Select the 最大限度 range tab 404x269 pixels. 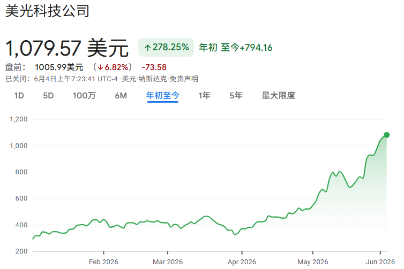pyautogui.click(x=278, y=96)
